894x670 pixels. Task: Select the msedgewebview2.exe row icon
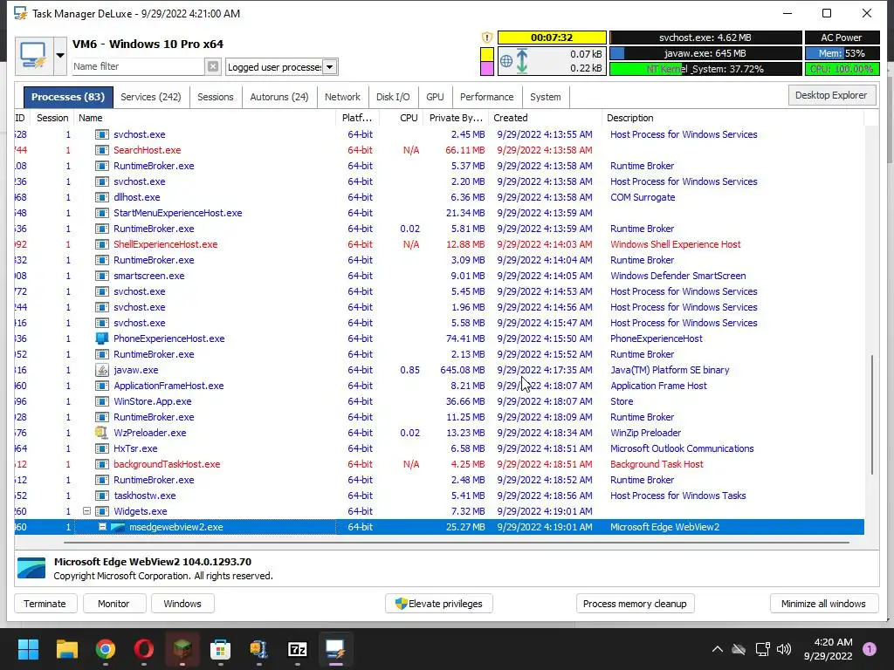118,527
